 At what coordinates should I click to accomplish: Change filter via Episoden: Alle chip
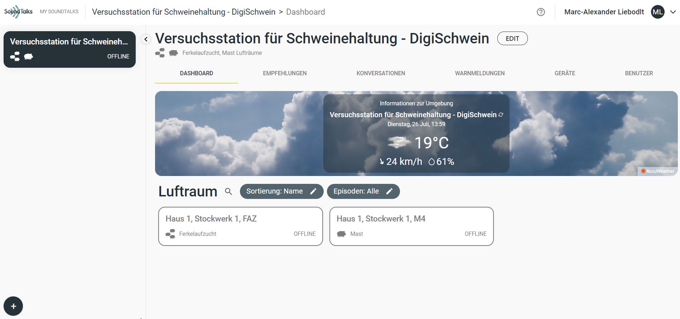click(363, 191)
